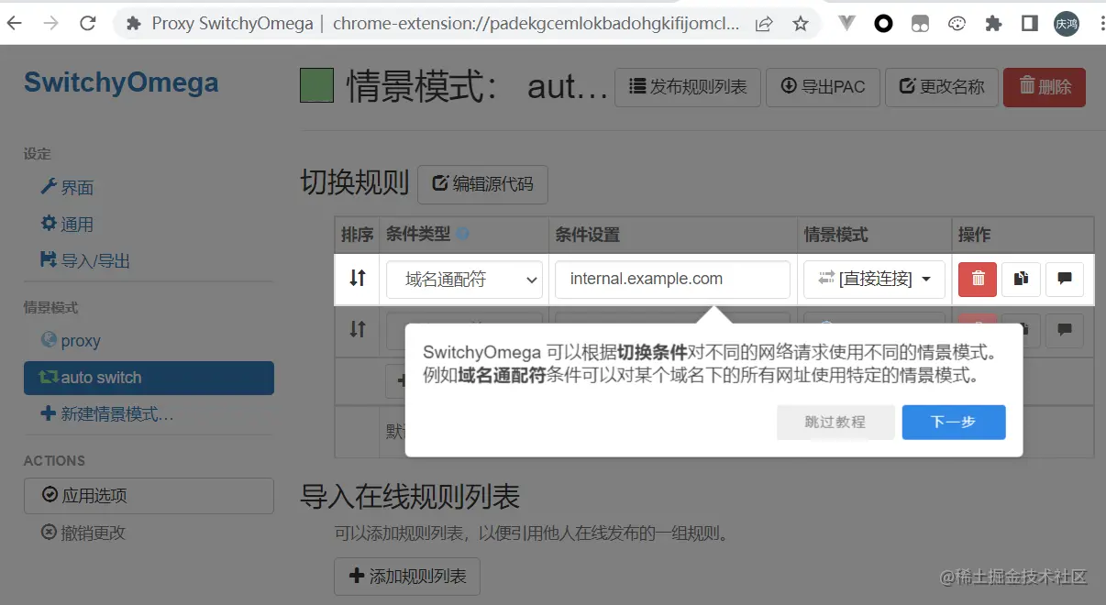This screenshot has height=605, width=1106.
Task: Open the 界面 settings page
Action: point(67,187)
